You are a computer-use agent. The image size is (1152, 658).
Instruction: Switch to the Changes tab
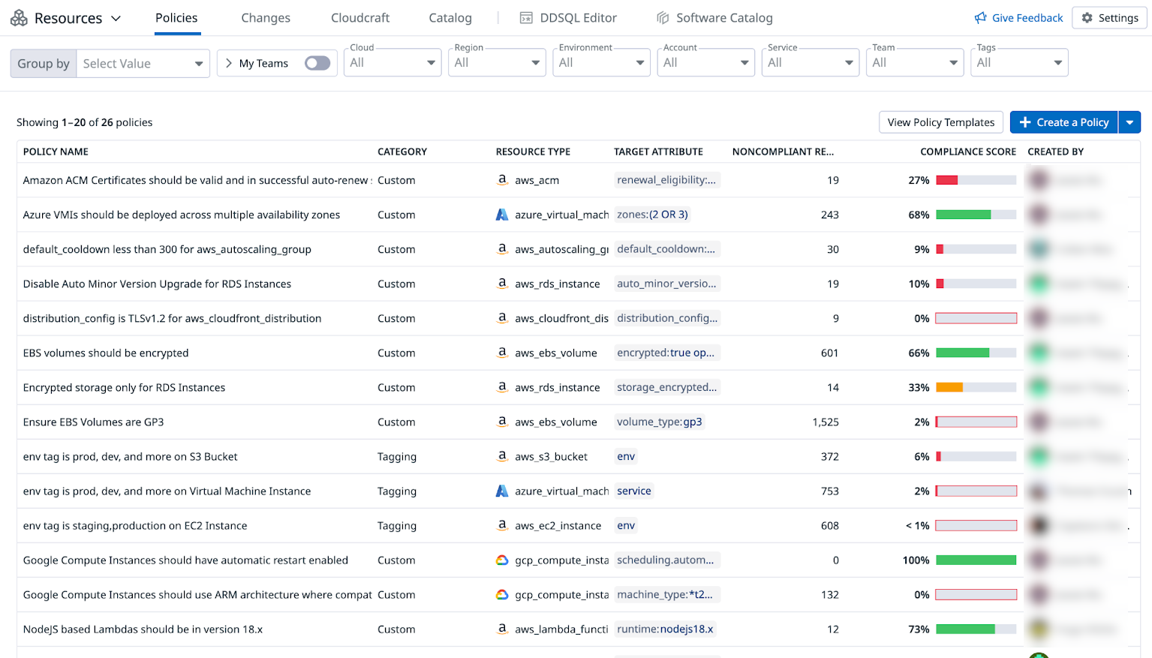(266, 18)
